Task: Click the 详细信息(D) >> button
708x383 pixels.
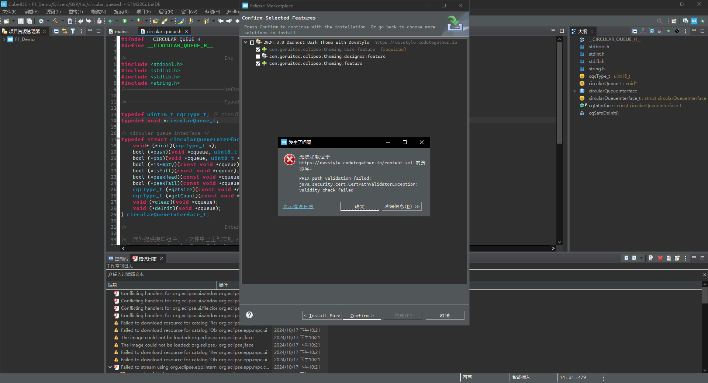Action: tap(402, 206)
